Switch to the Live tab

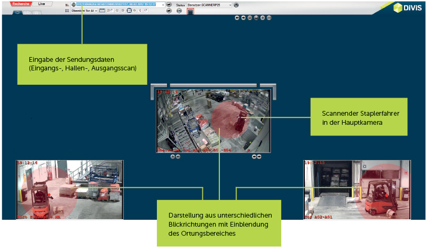pos(42,4)
